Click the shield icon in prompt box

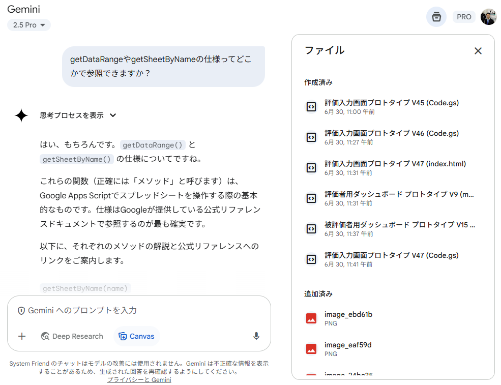pyautogui.click(x=21, y=311)
